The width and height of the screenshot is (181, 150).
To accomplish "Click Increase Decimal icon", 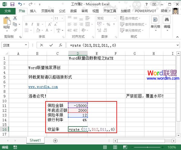I will pos(99,30).
